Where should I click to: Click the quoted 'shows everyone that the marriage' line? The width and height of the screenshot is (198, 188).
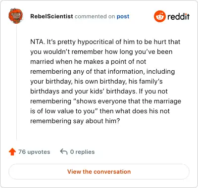(x=105, y=101)
